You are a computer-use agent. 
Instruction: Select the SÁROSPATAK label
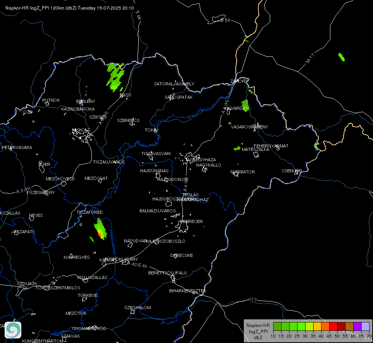179,97
